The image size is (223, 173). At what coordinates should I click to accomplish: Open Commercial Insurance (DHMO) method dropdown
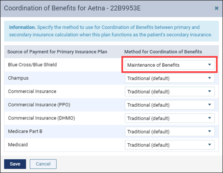(170, 118)
